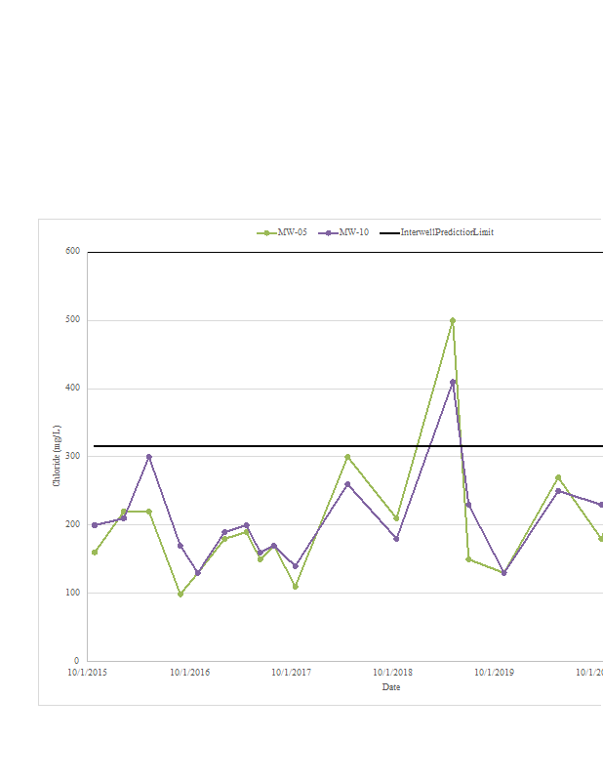Click the MW-10 data point at 300
The width and height of the screenshot is (603, 781).
click(x=149, y=457)
